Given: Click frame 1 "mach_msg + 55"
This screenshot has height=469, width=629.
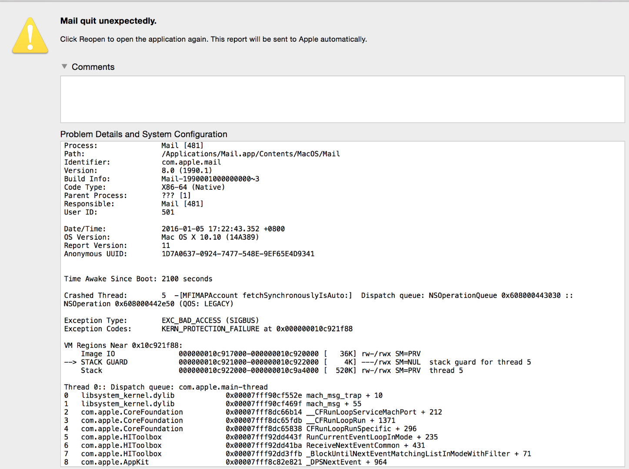Looking at the screenshot, I should (x=334, y=404).
